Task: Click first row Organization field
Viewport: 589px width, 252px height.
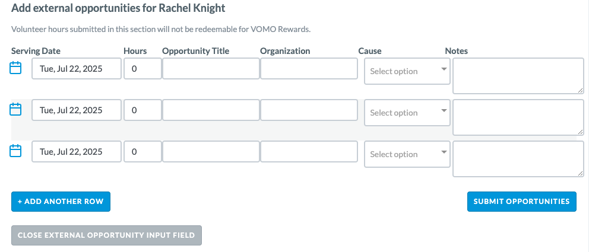Action: pyautogui.click(x=309, y=69)
